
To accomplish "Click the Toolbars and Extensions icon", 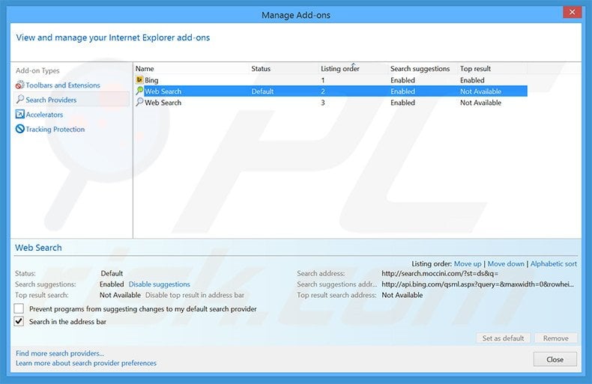I will click(20, 85).
